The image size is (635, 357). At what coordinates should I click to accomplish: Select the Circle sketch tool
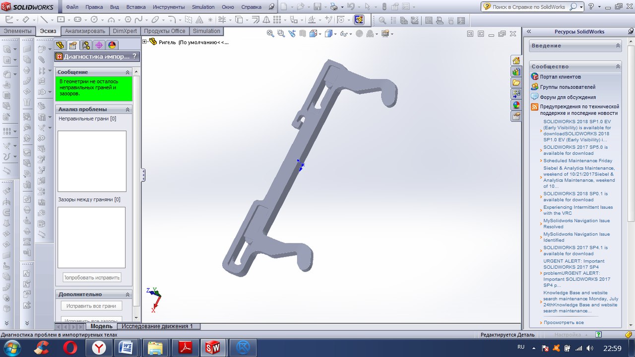click(94, 20)
